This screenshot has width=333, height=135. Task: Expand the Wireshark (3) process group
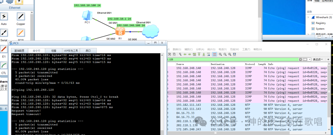pyautogui.click(x=308, y=17)
